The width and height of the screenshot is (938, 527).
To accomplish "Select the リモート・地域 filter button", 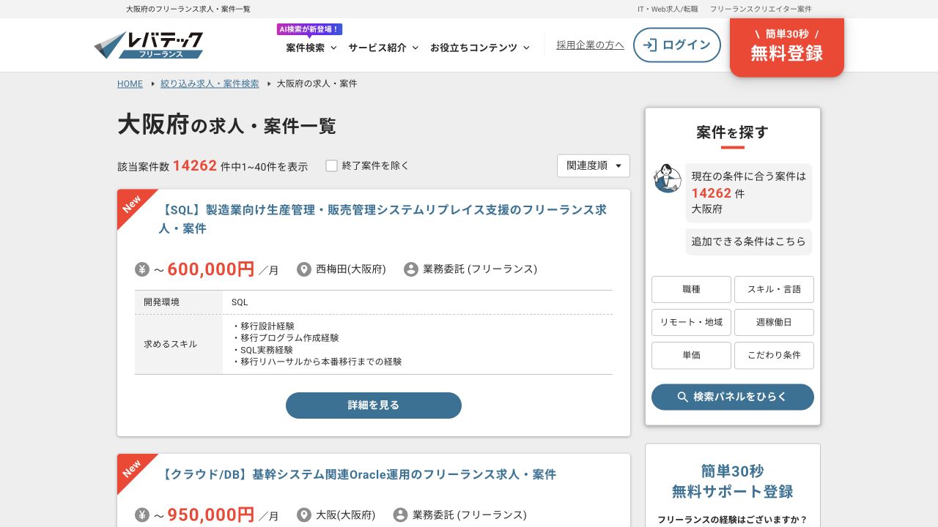I will (x=691, y=322).
